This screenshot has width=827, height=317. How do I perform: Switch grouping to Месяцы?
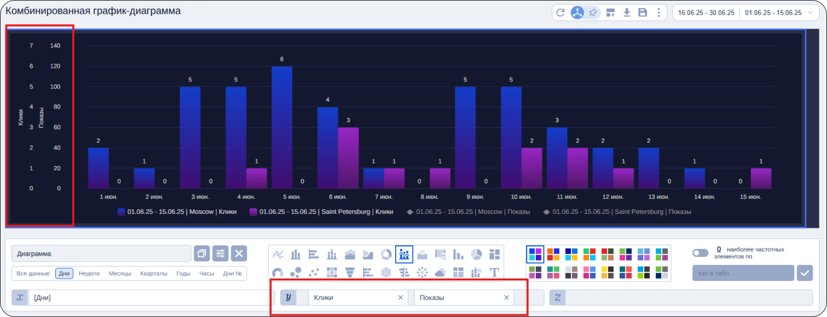tap(120, 273)
